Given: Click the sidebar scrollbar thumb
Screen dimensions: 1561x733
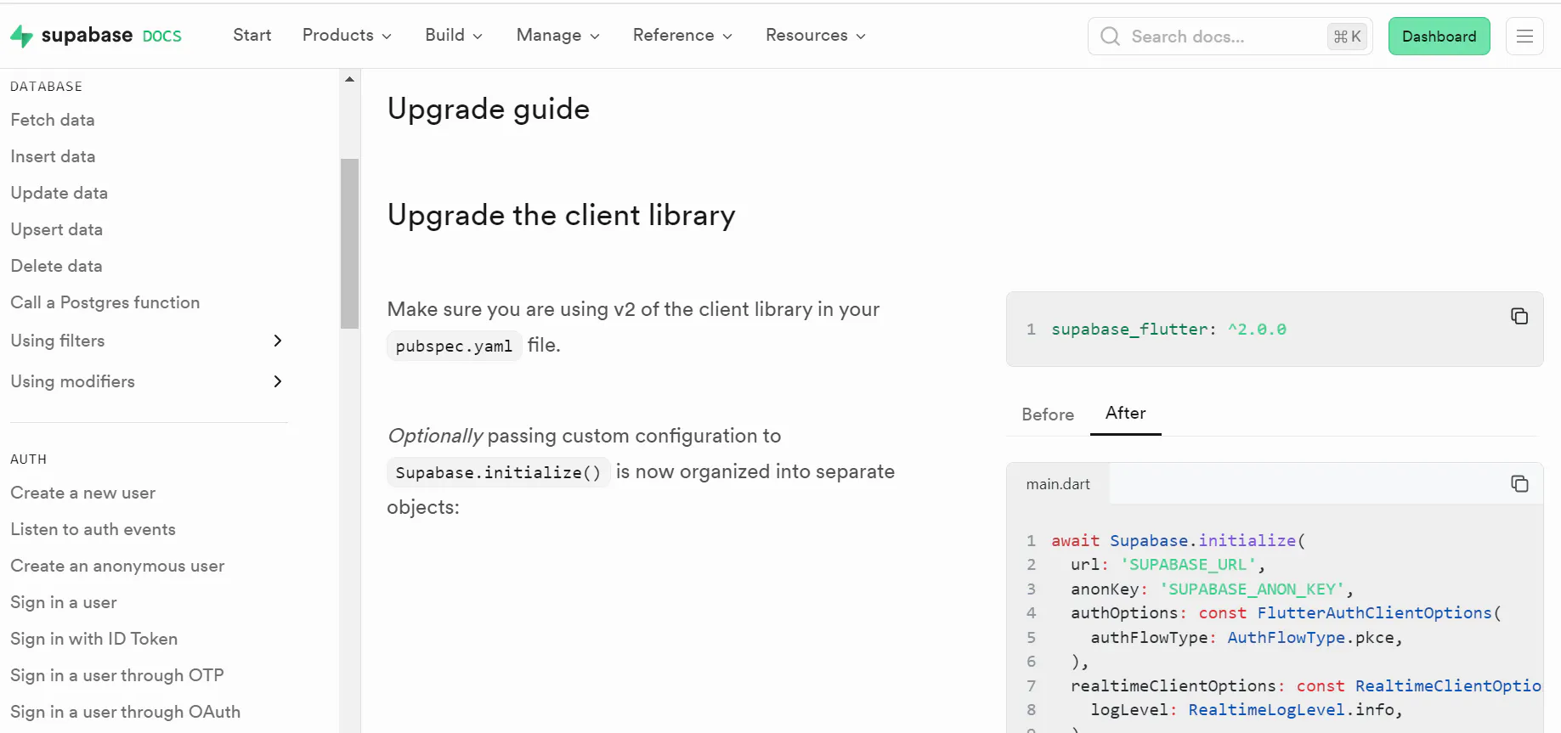Looking at the screenshot, I should (349, 244).
